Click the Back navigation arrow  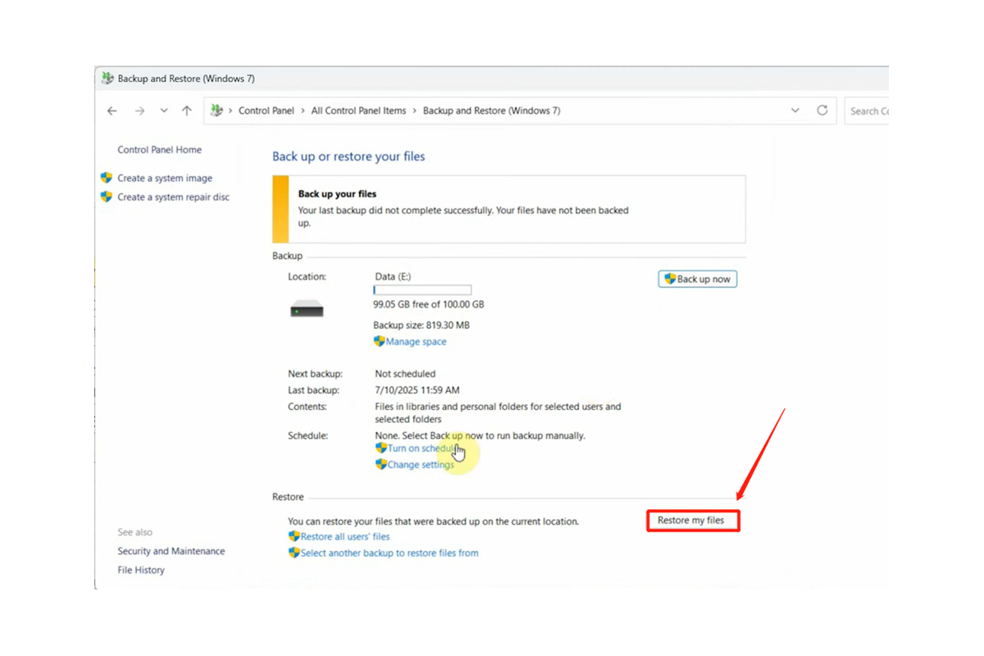click(112, 111)
